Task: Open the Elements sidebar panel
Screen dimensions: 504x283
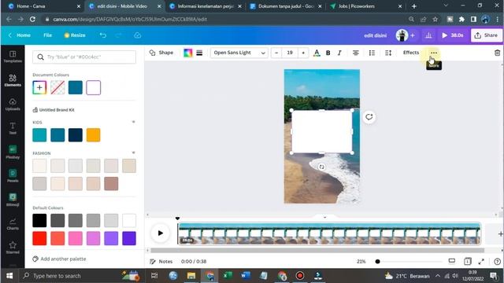Action: pos(13,80)
